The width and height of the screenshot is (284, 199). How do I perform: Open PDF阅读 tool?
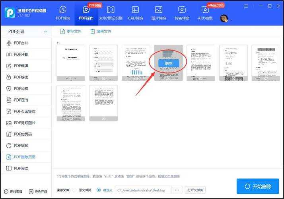pyautogui.click(x=26, y=168)
